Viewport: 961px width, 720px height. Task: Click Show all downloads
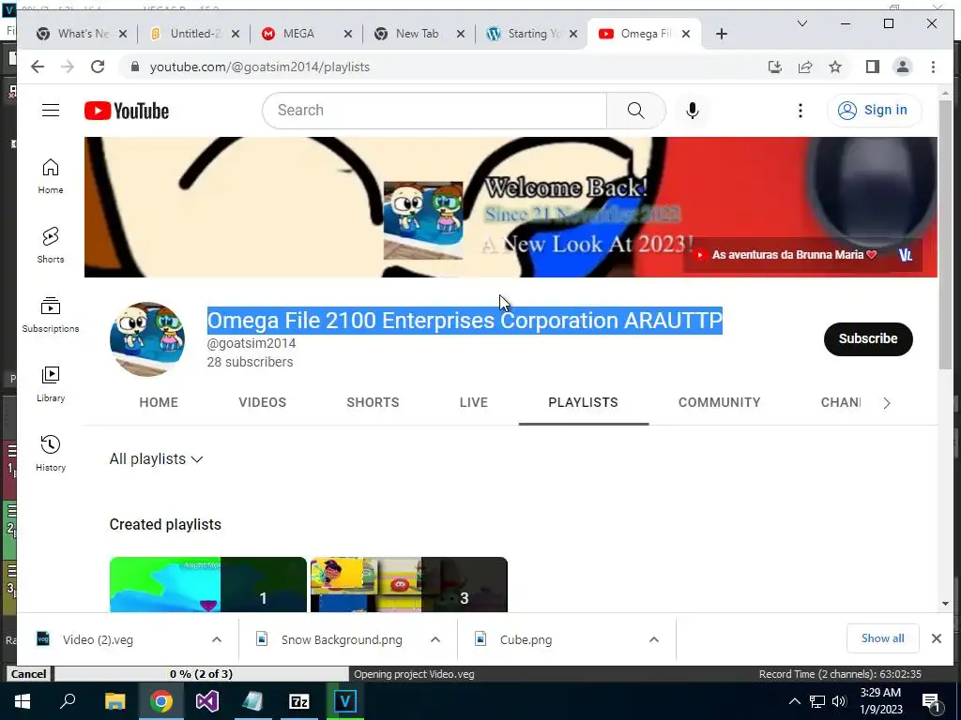[882, 637]
